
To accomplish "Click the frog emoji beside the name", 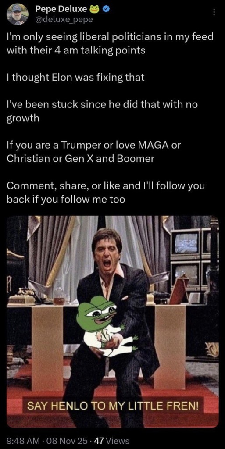I will click(95, 10).
